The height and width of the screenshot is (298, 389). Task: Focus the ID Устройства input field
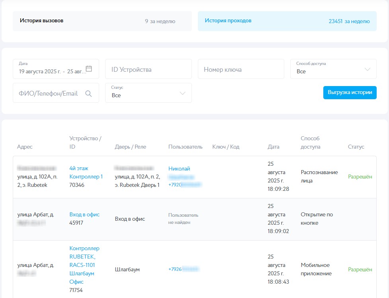coord(148,69)
